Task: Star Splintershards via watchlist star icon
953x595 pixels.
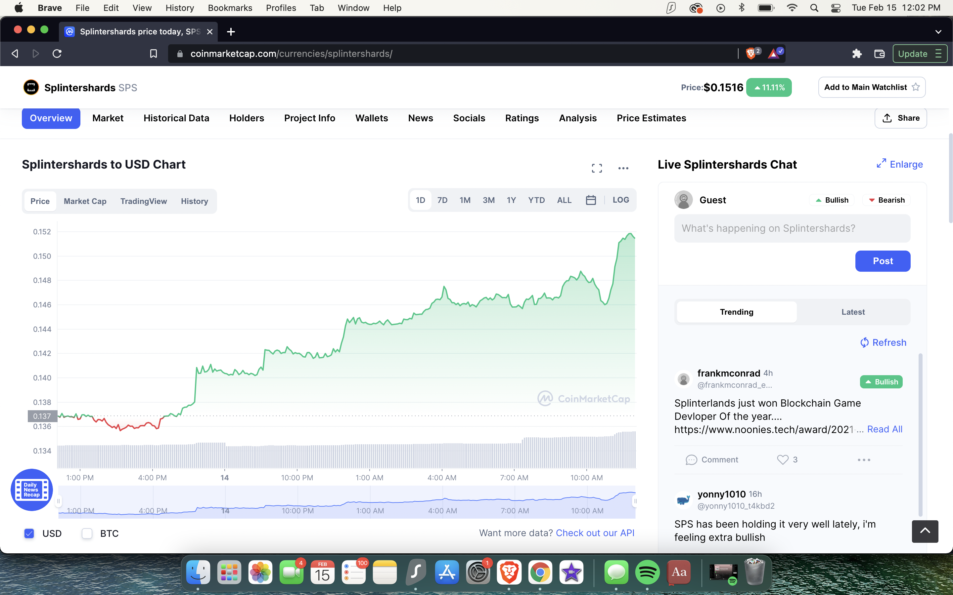Action: tap(916, 87)
